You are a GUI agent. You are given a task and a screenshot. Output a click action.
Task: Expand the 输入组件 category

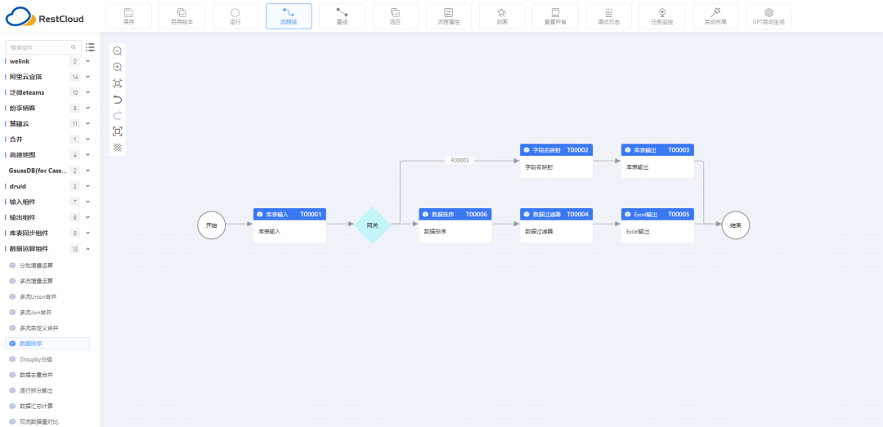click(87, 202)
